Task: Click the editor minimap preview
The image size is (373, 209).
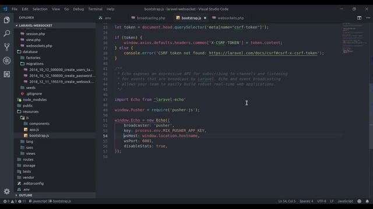Action: [355, 38]
